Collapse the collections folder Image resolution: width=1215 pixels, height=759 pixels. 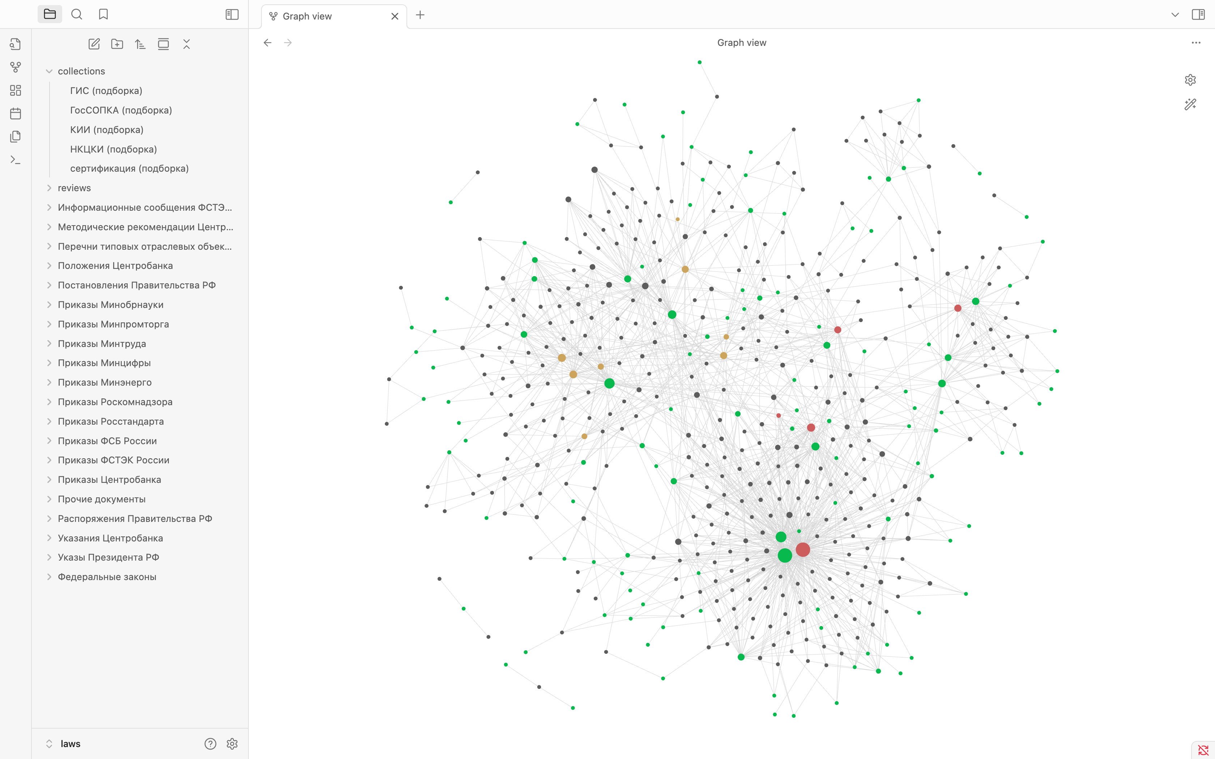click(140, 71)
